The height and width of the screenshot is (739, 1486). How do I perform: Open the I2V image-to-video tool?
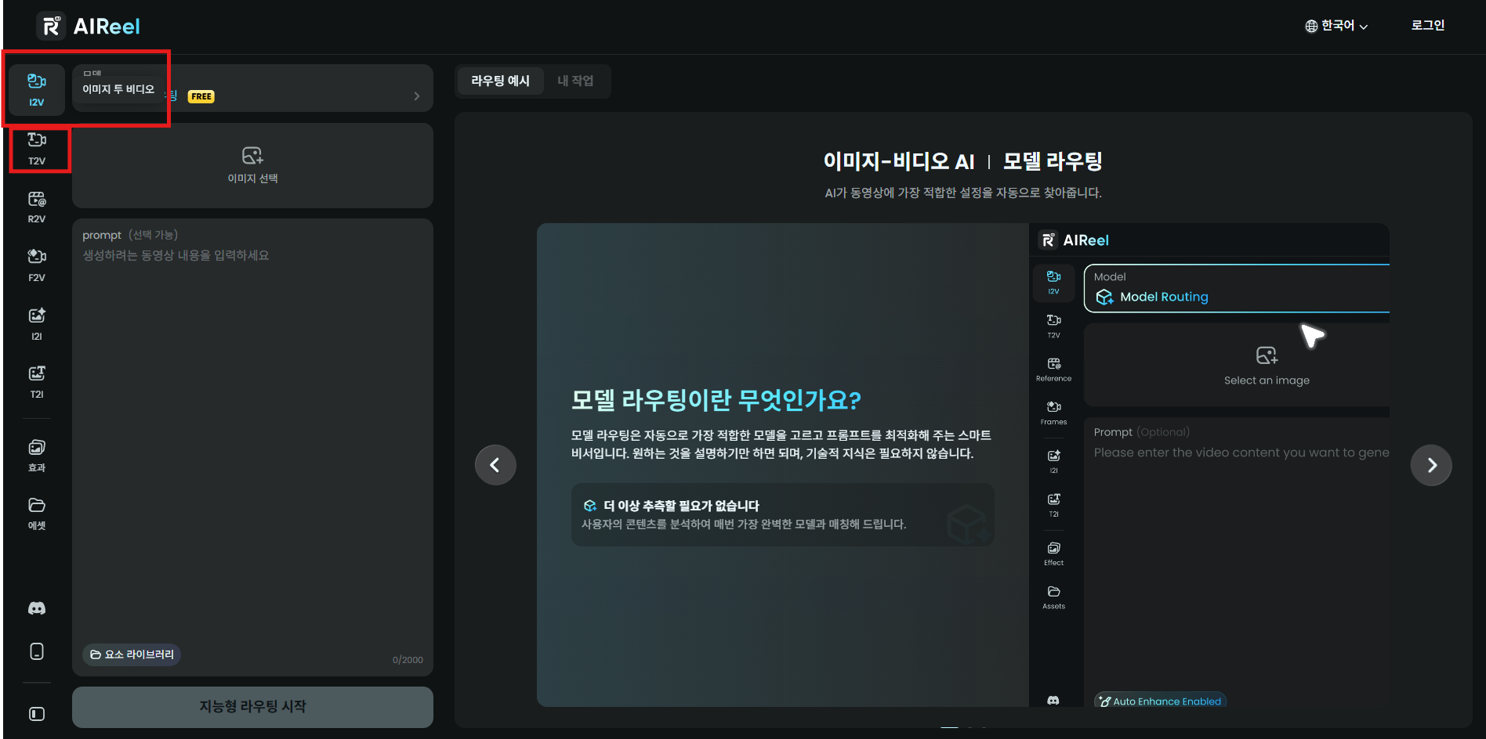[36, 89]
